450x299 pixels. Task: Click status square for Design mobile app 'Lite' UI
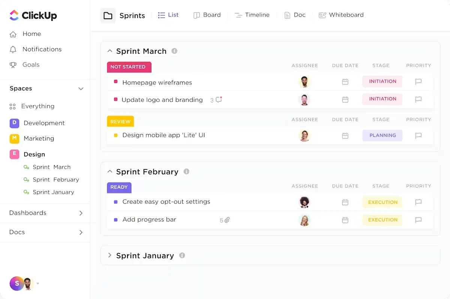click(115, 135)
